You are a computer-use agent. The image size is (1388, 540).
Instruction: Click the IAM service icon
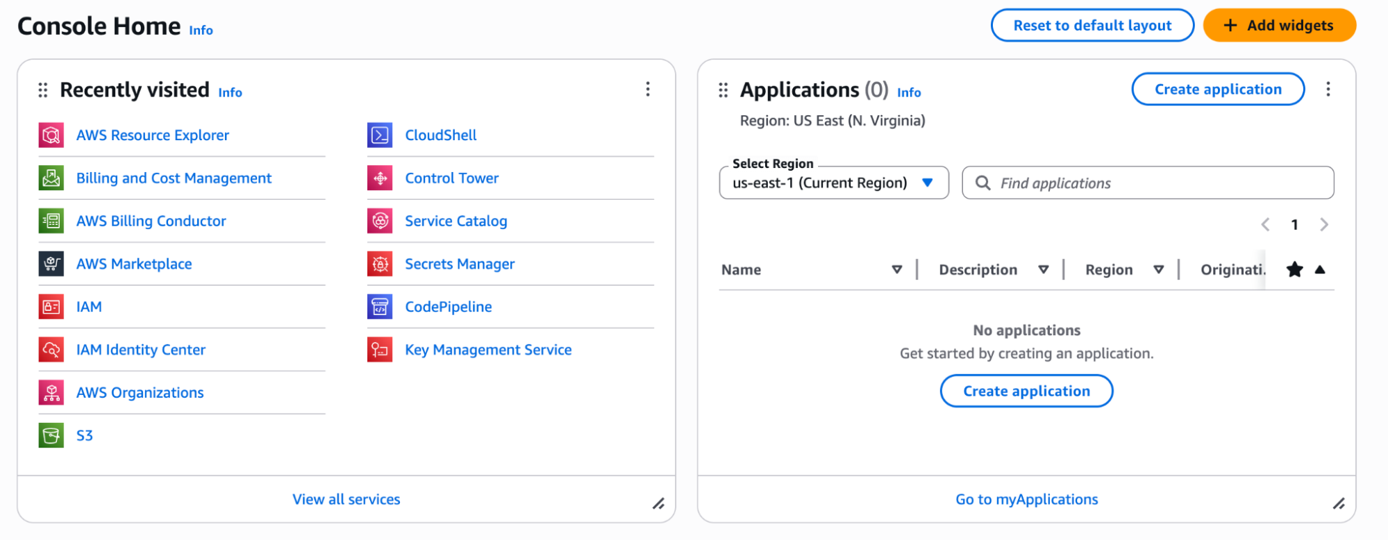[51, 307]
